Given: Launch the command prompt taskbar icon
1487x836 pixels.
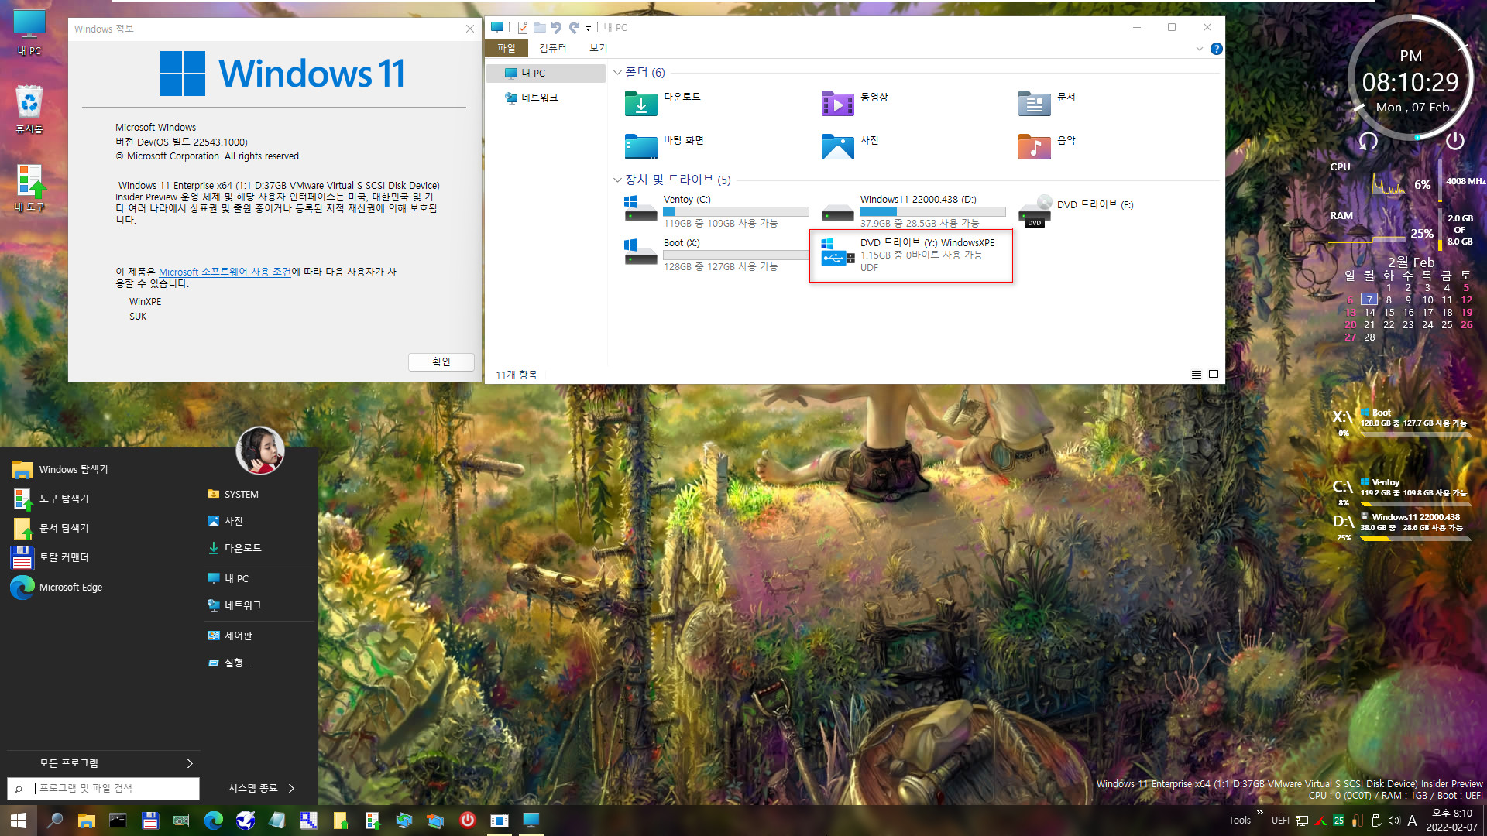Looking at the screenshot, I should [x=118, y=820].
